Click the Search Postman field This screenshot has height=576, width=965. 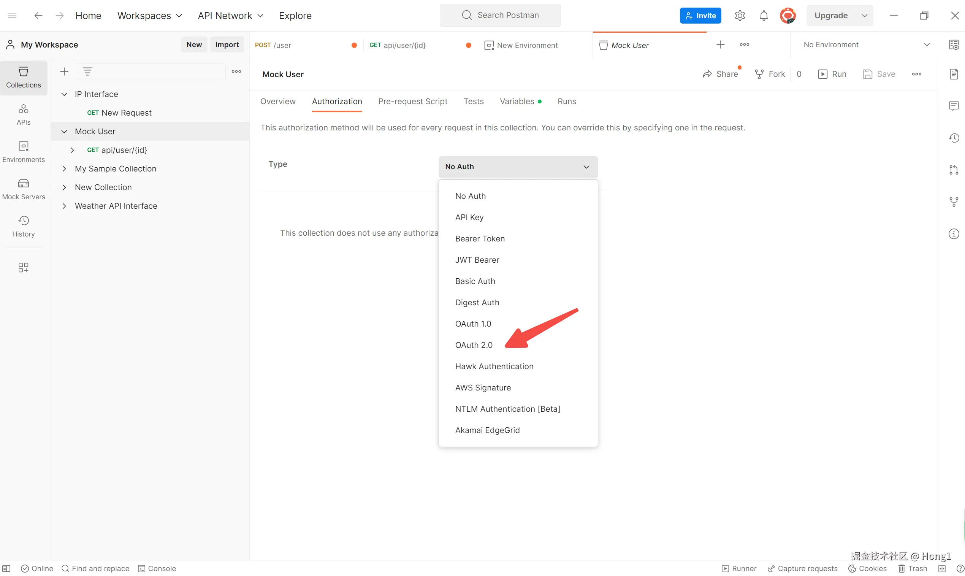(x=500, y=15)
